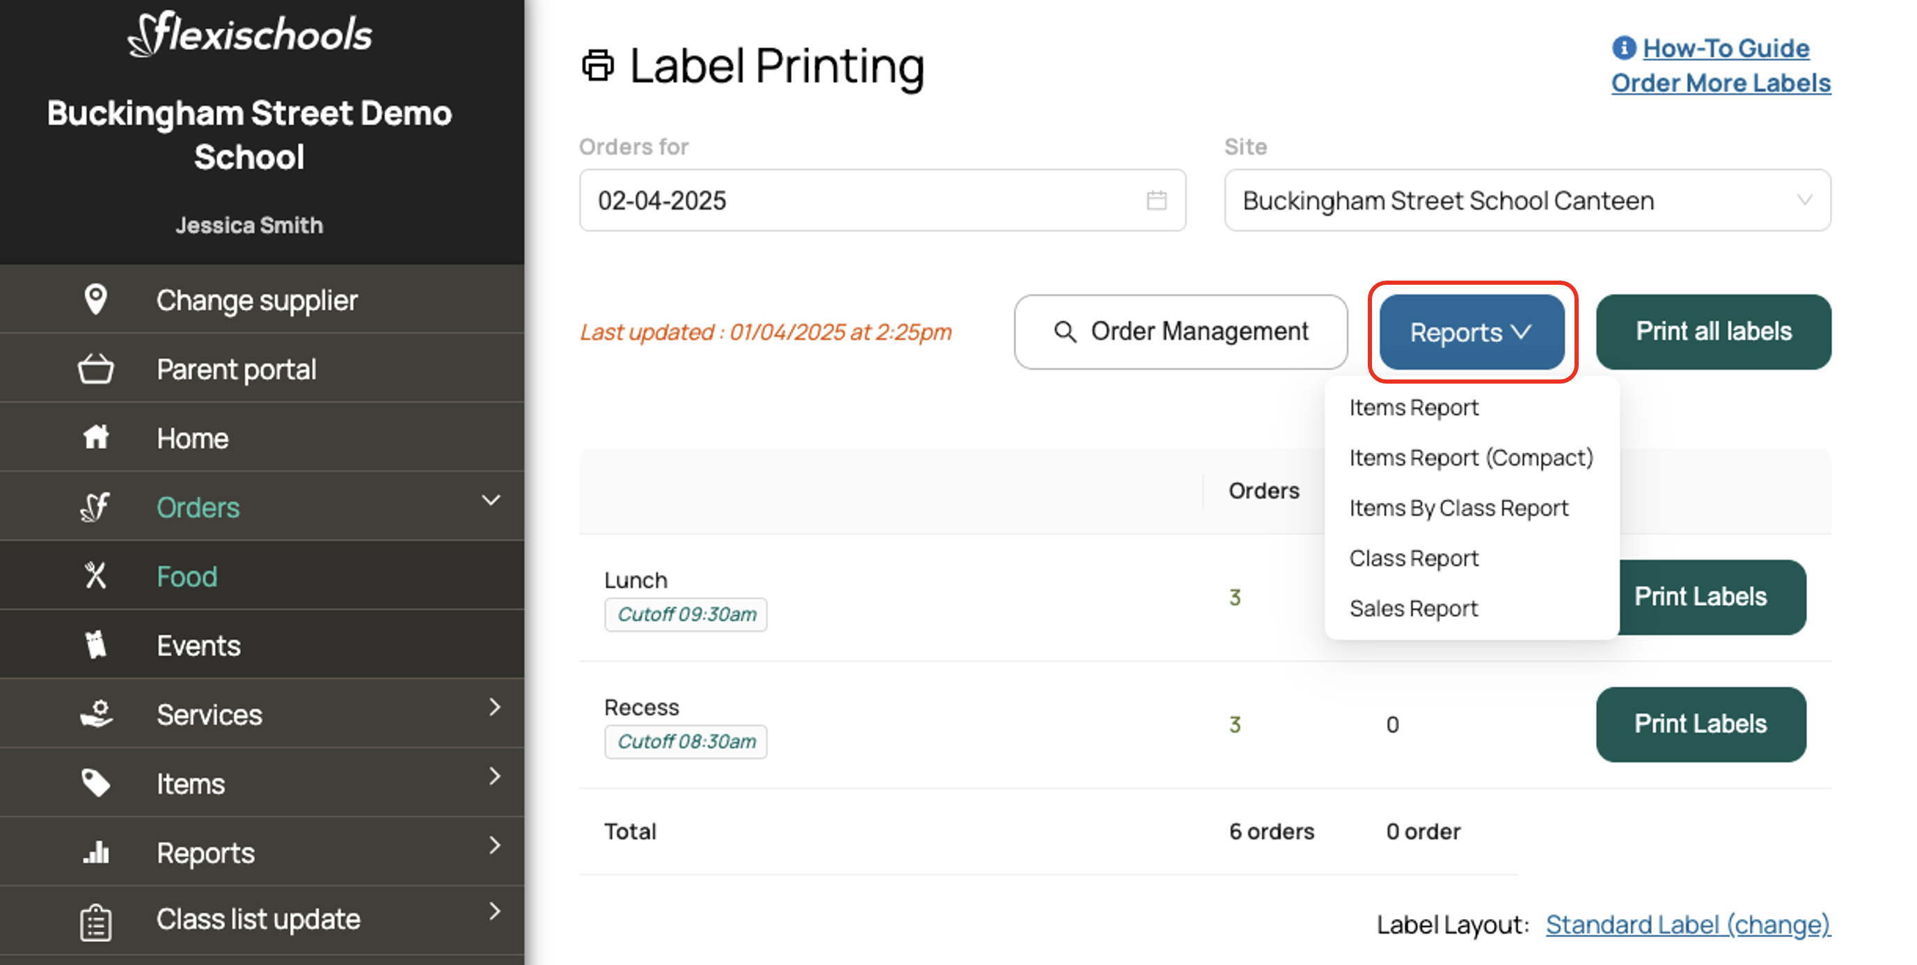Click the basket Parent portal icon
The image size is (1917, 965).
95,369
